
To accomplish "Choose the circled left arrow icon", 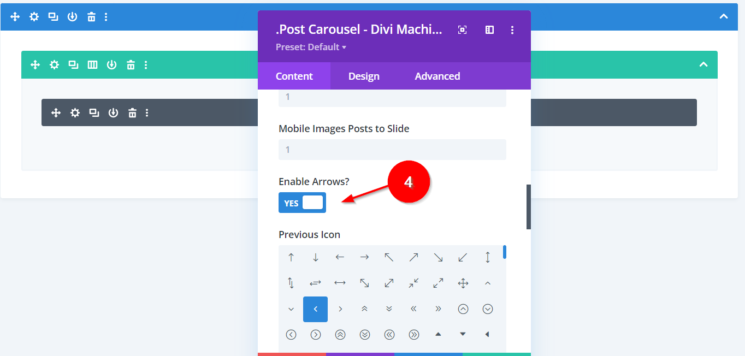I will [291, 334].
